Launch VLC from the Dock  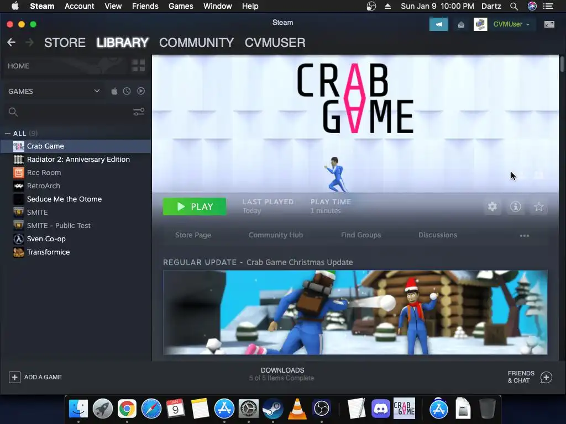[297, 409]
